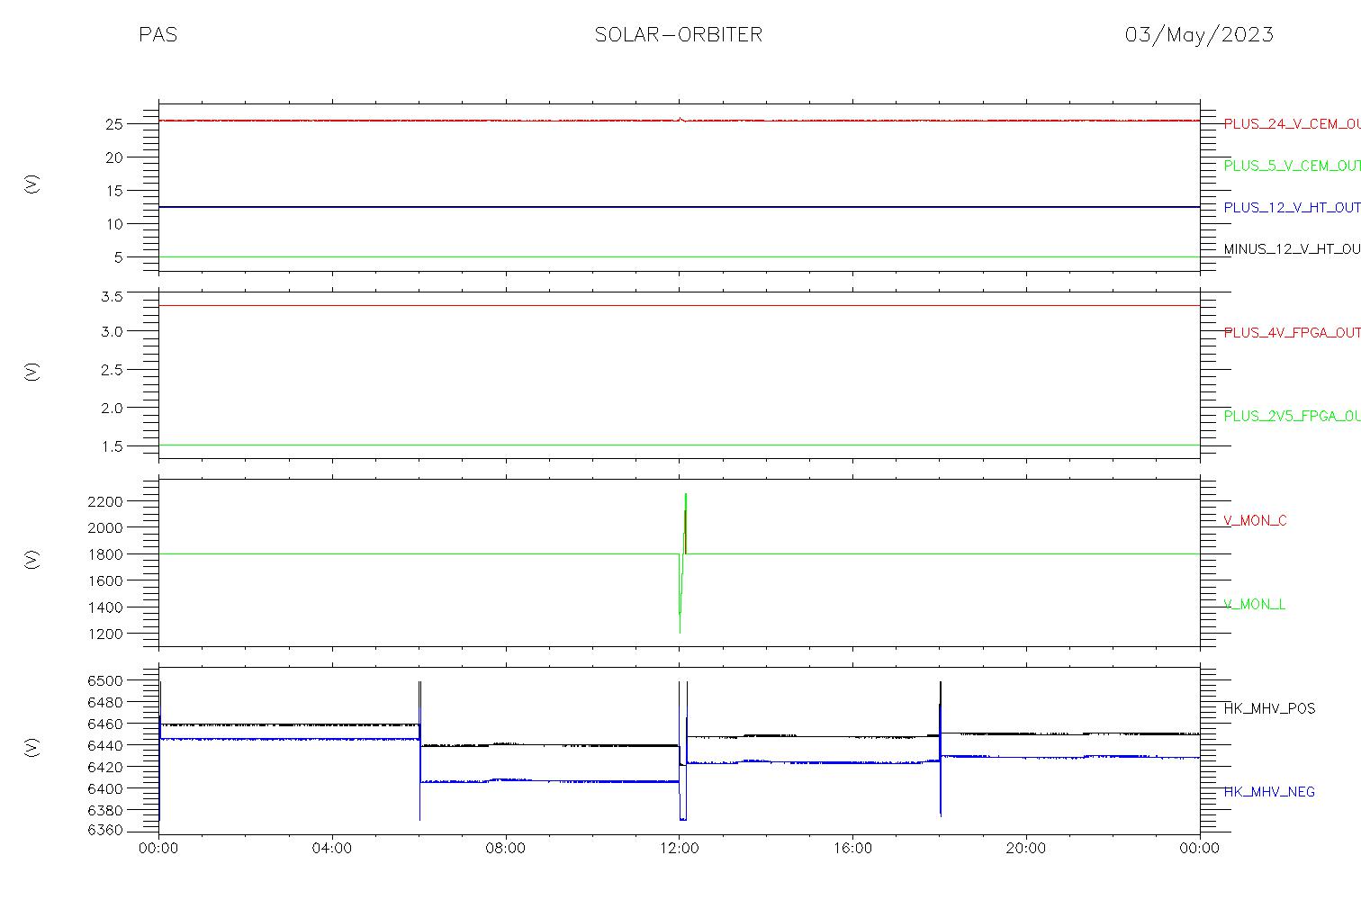
Task: Click the 2200 tick on third plot axis
Action: point(105,500)
